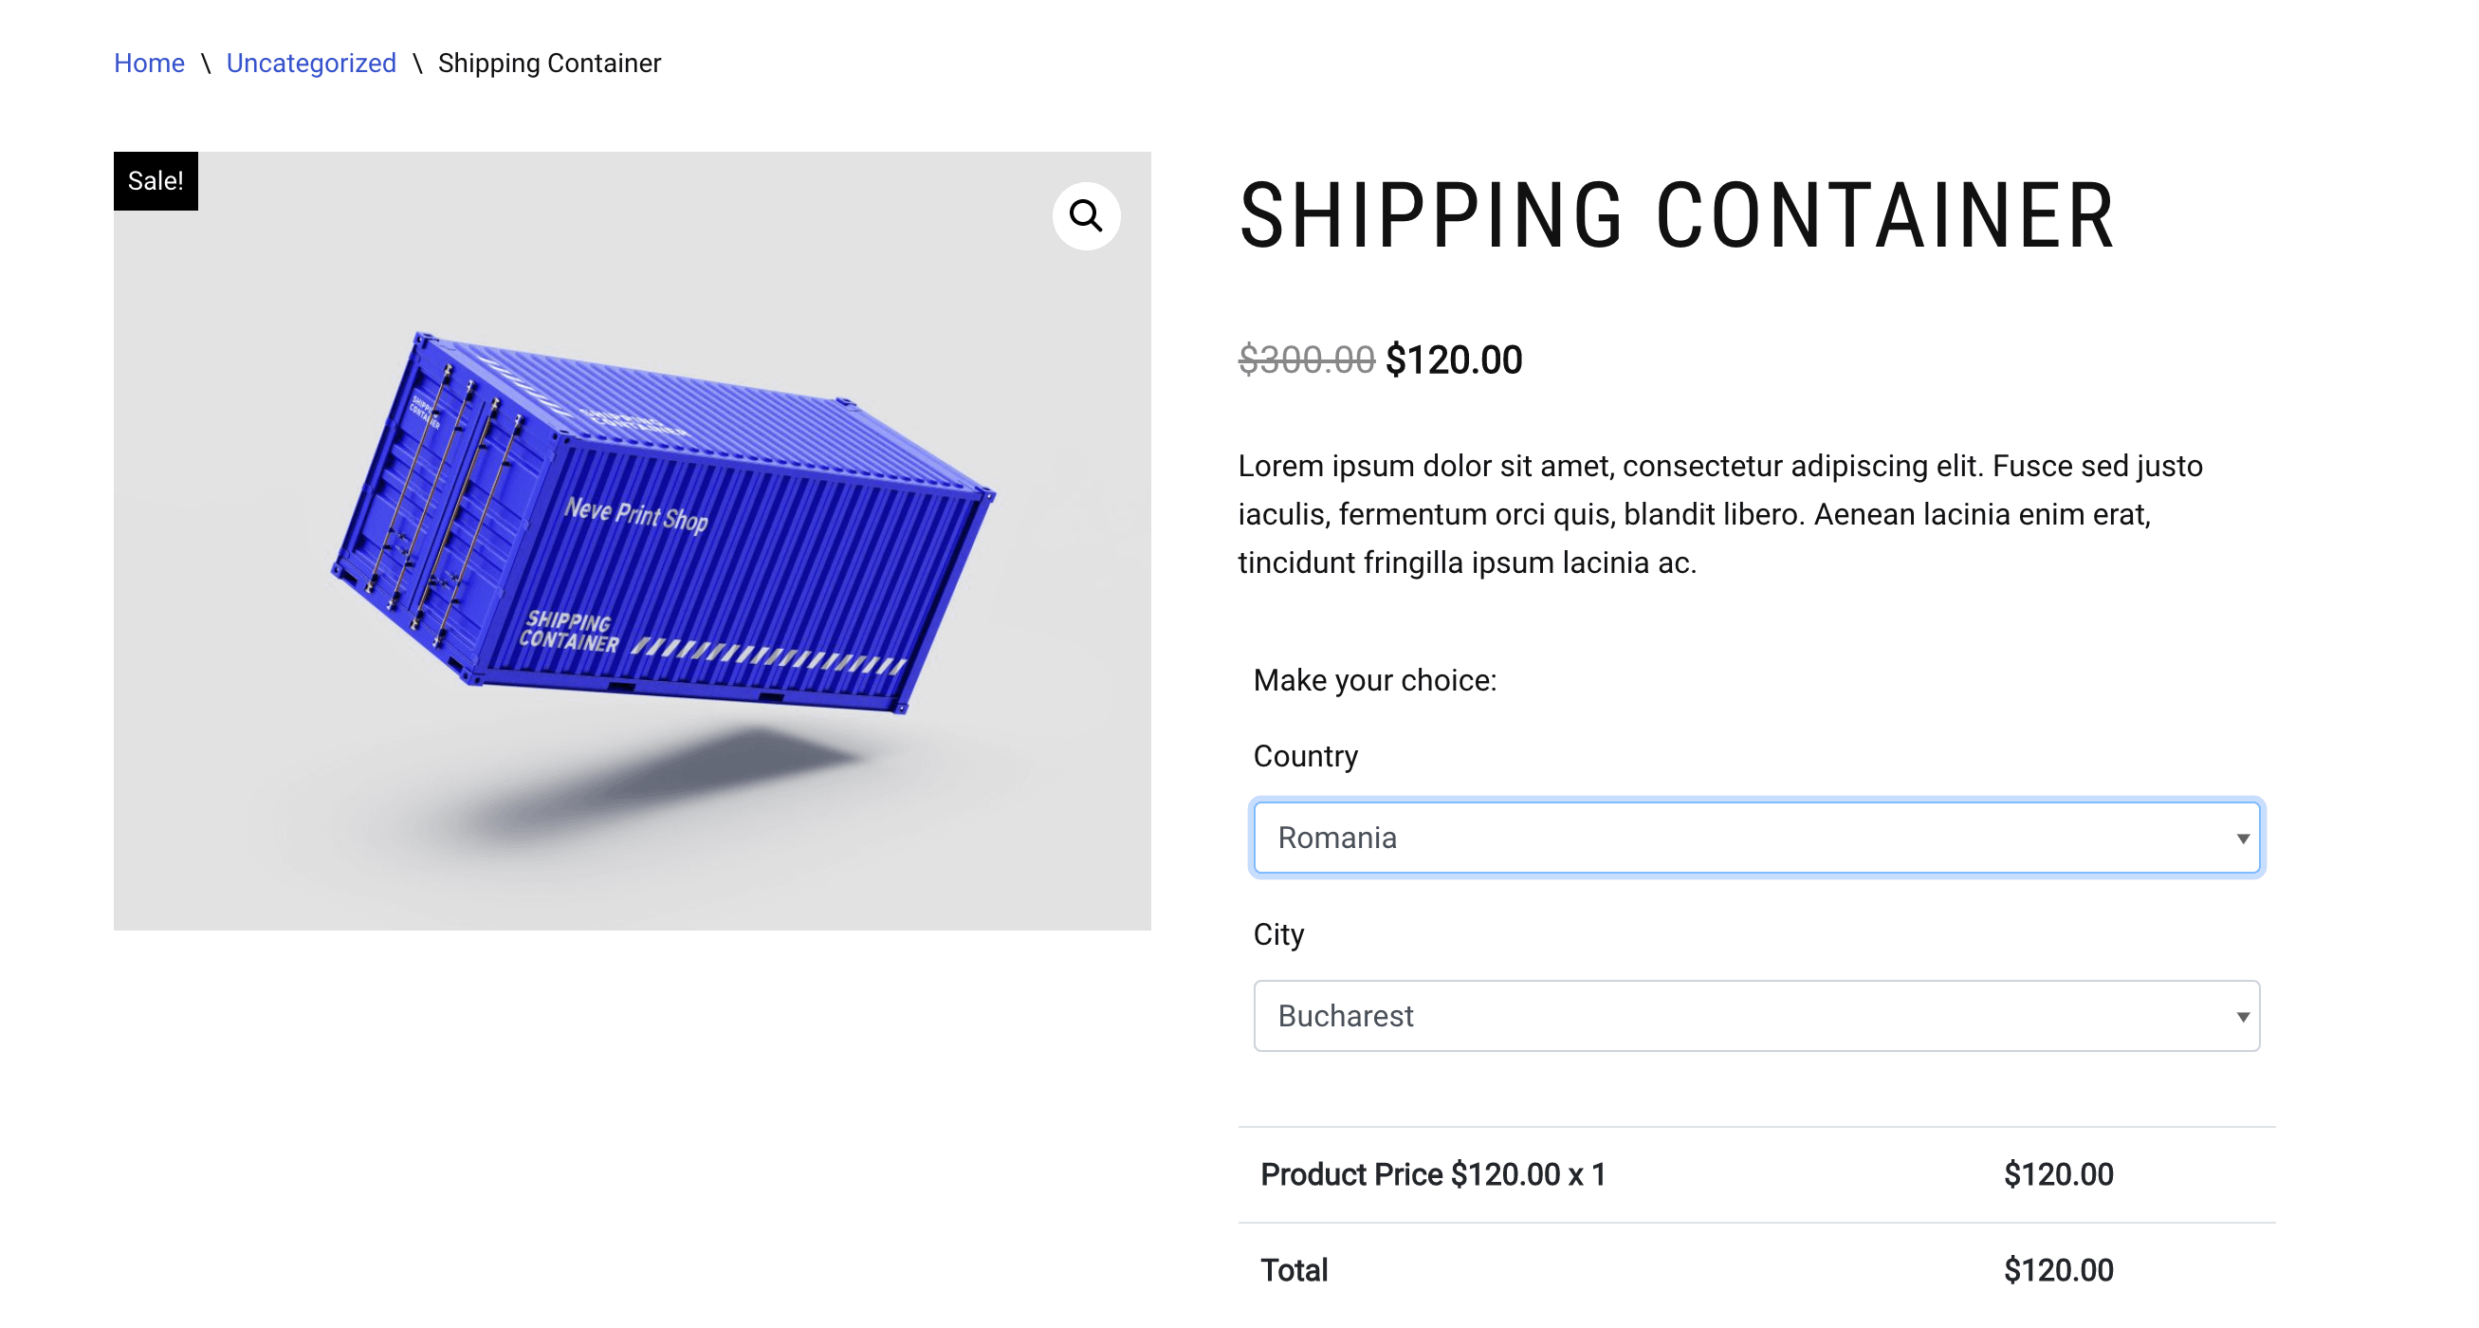Click the Shipping Container breadcrumb text
The height and width of the screenshot is (1328, 2479).
548,64
